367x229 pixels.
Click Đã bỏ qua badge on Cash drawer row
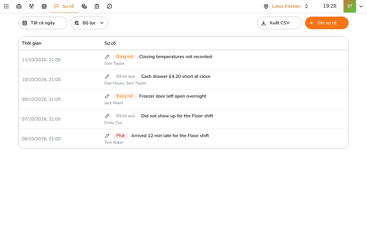(x=126, y=76)
